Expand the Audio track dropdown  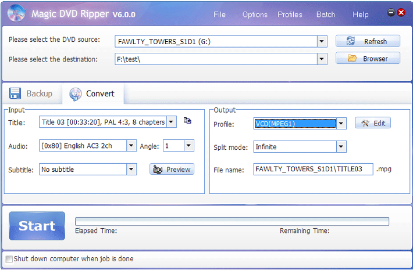point(131,146)
